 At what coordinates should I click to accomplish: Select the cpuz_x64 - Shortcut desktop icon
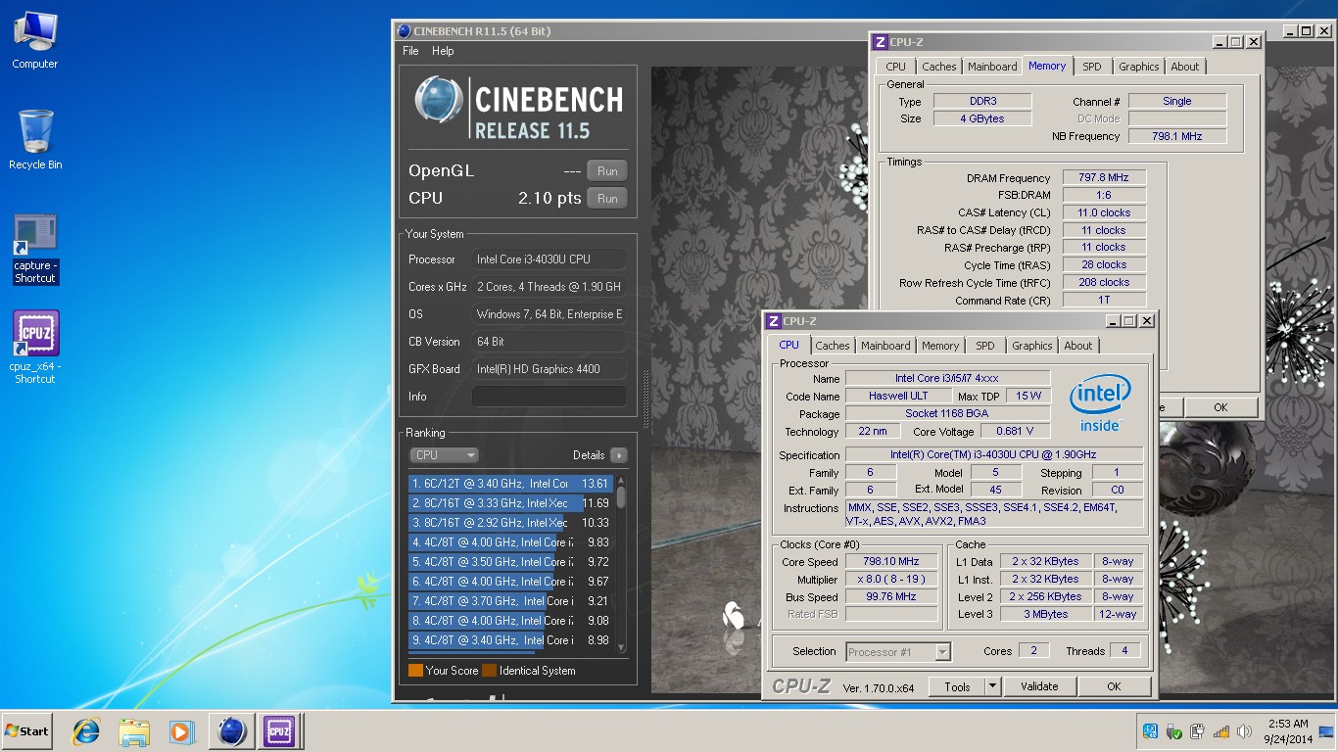pos(35,348)
